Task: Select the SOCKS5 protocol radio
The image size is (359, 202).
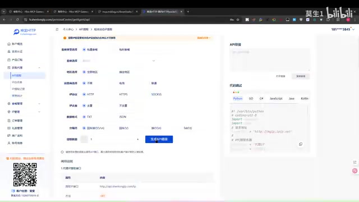Action: pyautogui.click(x=157, y=94)
